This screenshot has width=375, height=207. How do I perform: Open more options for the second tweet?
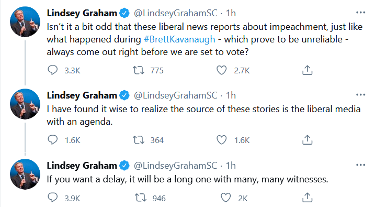(361, 95)
